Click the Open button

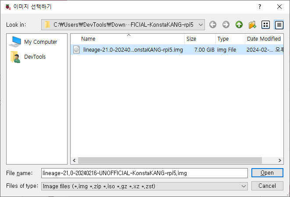pyautogui.click(x=267, y=173)
